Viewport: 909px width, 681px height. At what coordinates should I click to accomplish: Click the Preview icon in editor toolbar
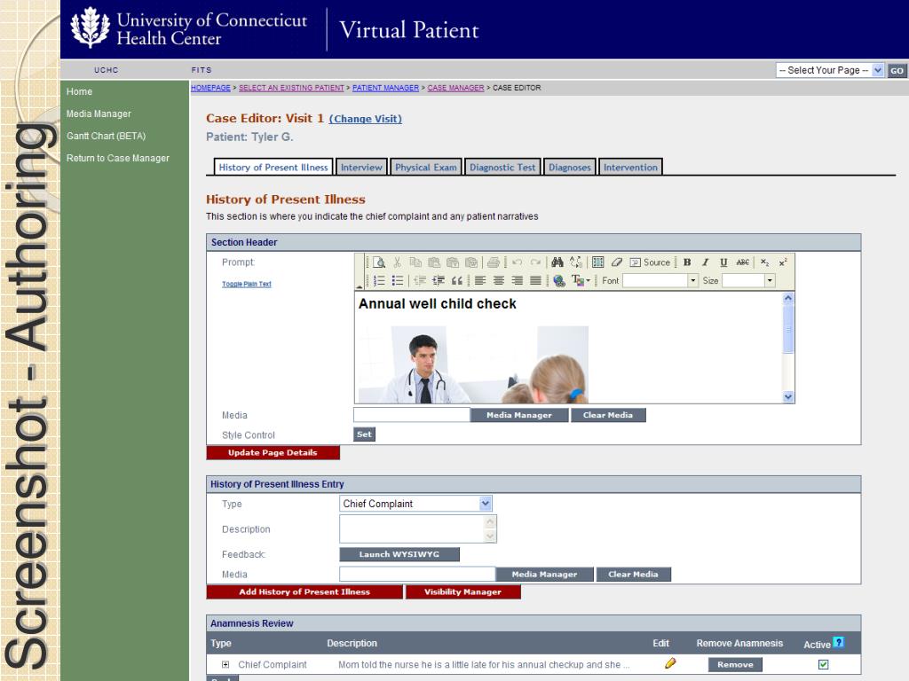coord(378,262)
